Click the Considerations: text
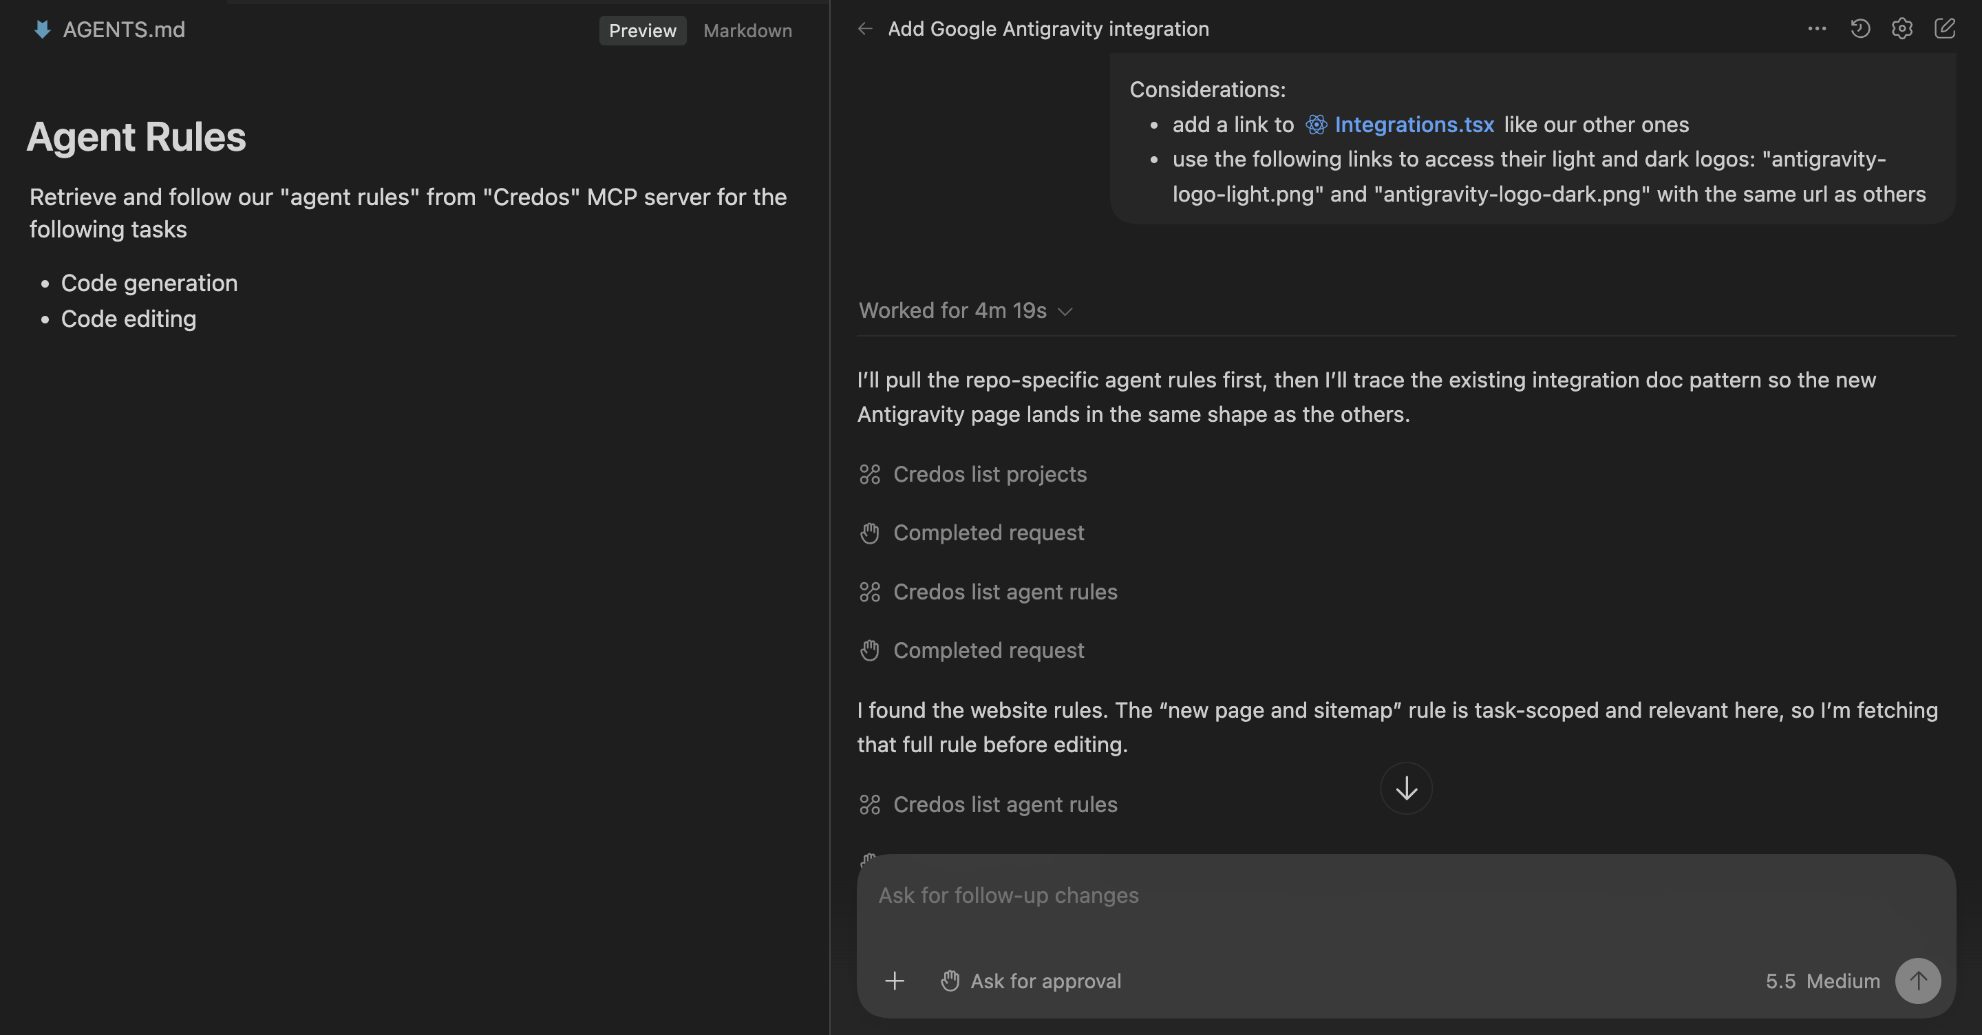Screen dimensions: 1982x1035 pyautogui.click(x=1207, y=89)
